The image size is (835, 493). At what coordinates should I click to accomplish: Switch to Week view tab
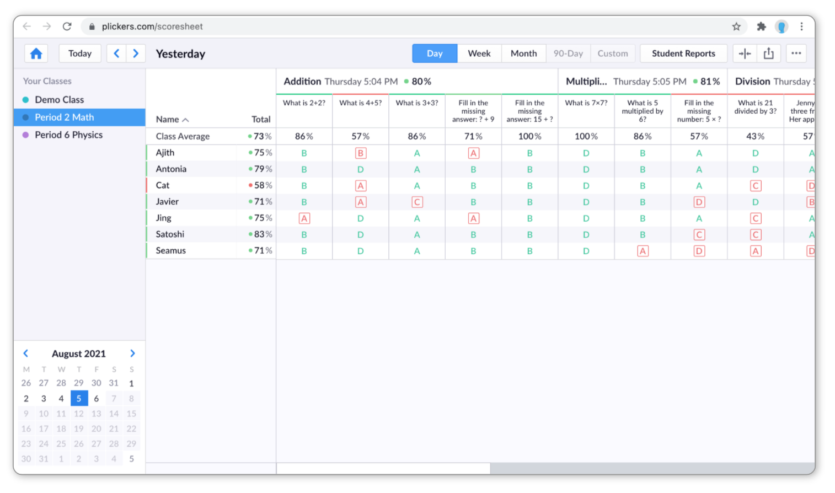tap(479, 53)
